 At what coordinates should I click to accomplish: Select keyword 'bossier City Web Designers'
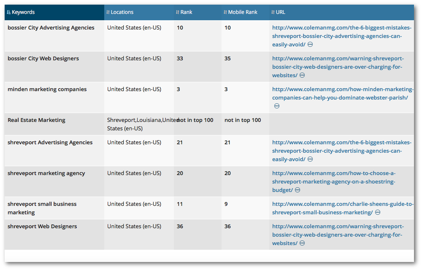(43, 59)
